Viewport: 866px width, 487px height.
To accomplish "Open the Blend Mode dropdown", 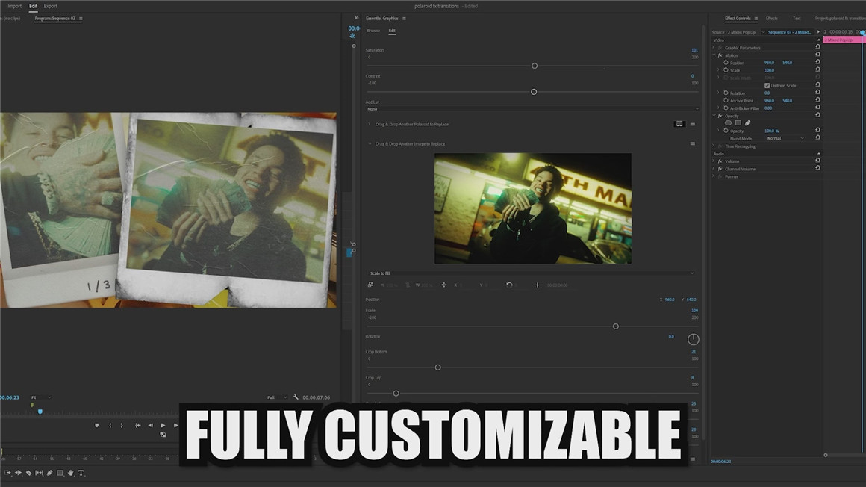I will [x=785, y=138].
